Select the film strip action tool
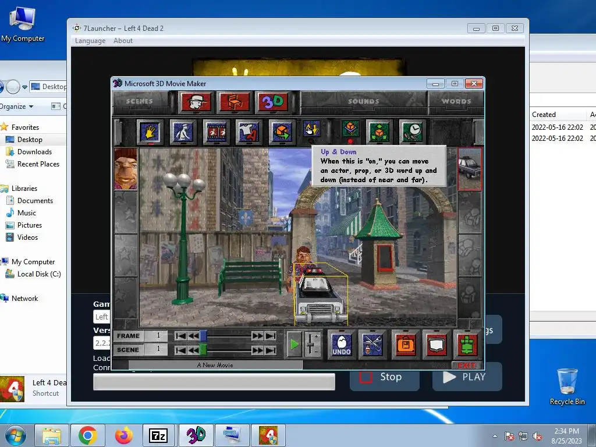Image resolution: width=596 pixels, height=447 pixels. tap(216, 132)
